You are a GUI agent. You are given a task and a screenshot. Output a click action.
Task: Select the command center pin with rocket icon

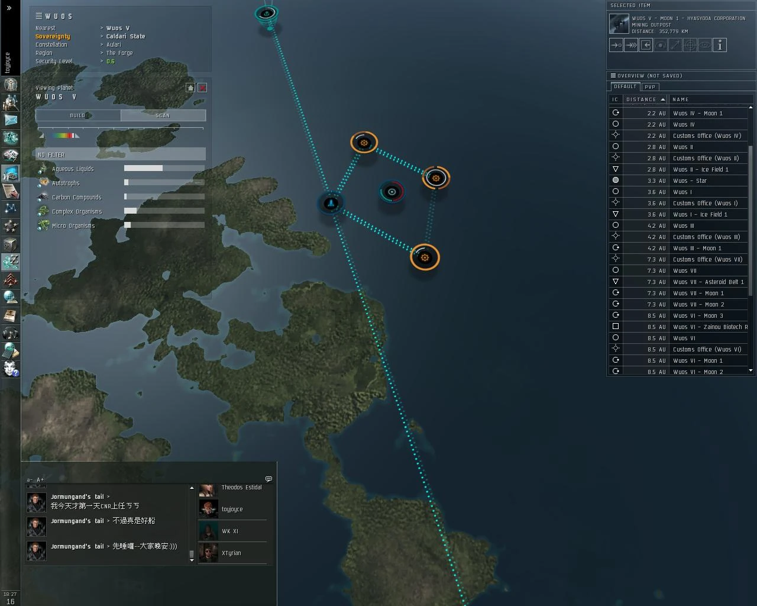point(331,203)
